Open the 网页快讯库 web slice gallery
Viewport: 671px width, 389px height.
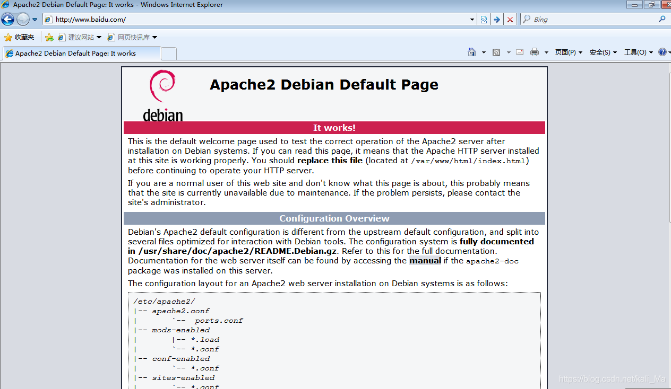132,37
